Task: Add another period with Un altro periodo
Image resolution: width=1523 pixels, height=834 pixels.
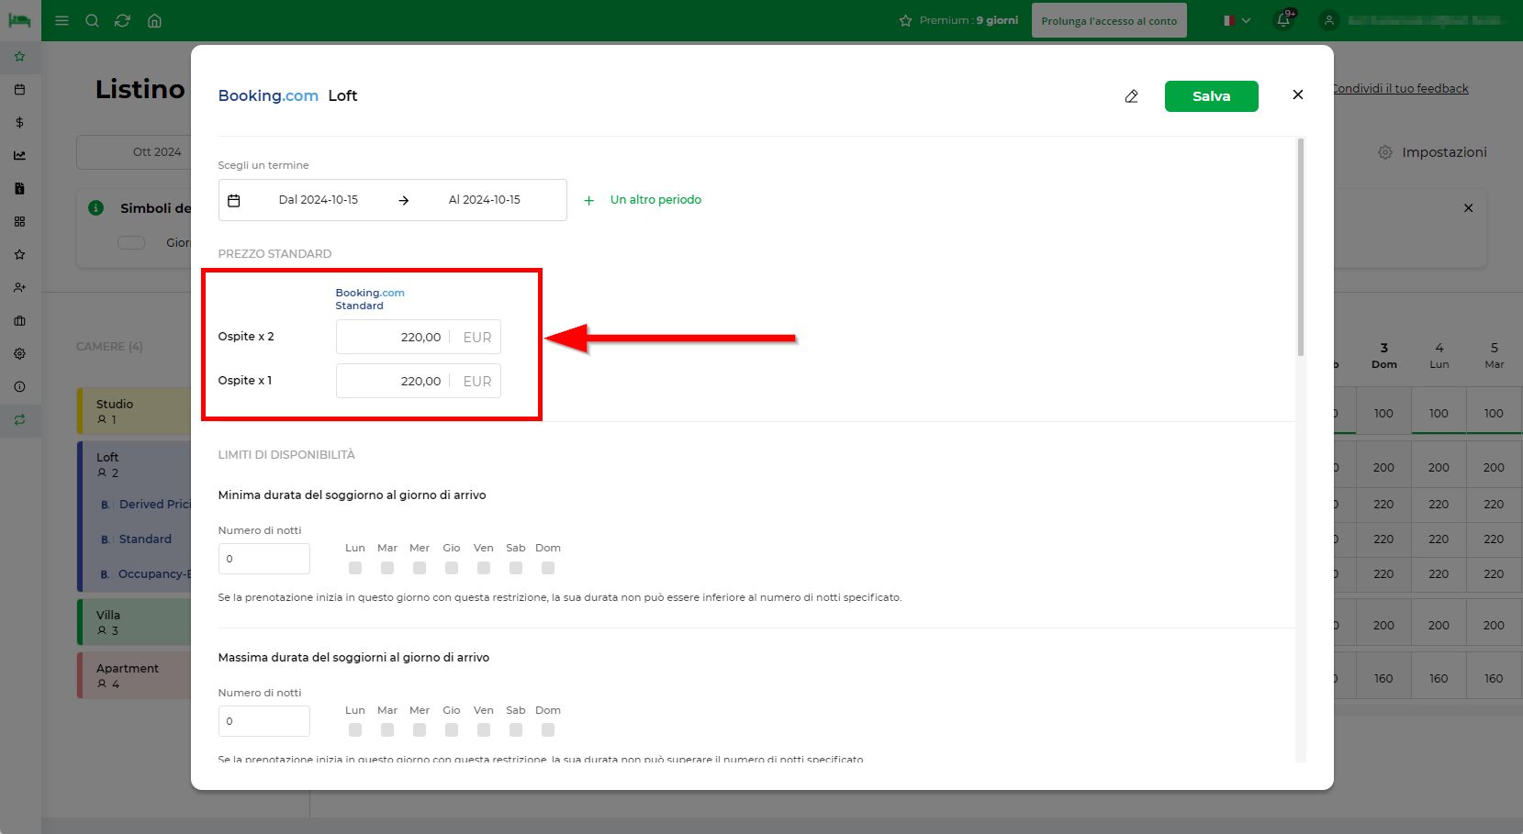Action: click(643, 200)
